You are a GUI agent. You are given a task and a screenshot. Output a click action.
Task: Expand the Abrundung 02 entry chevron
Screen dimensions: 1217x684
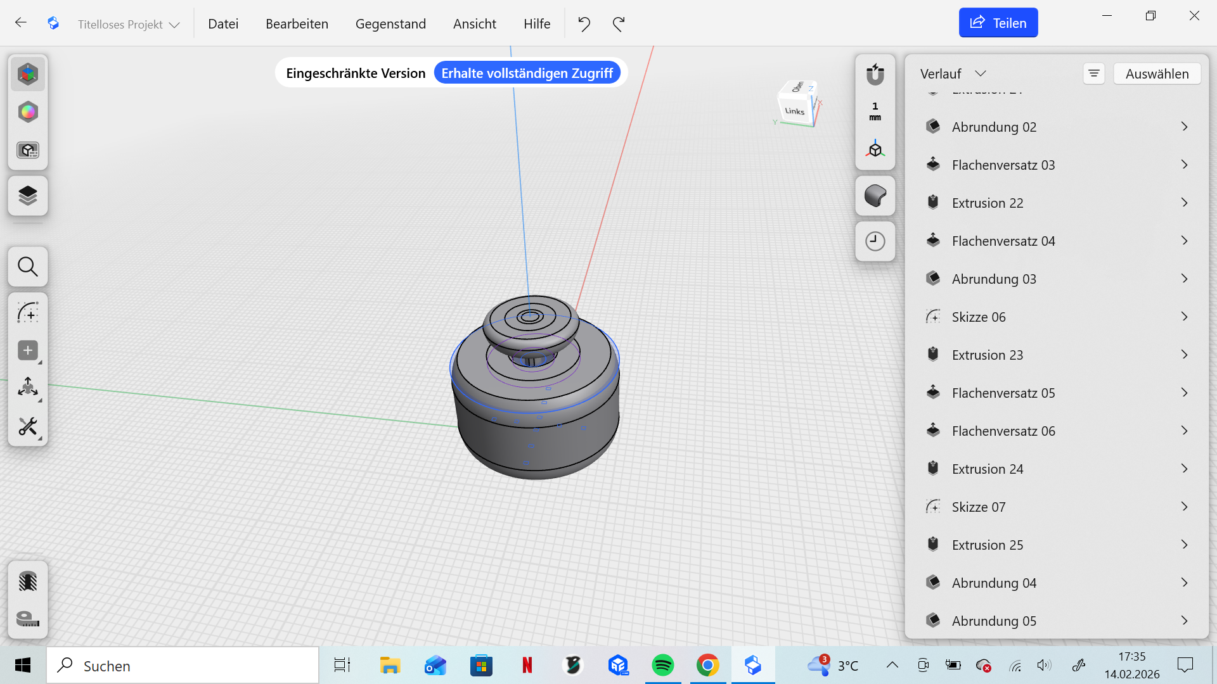click(1185, 127)
